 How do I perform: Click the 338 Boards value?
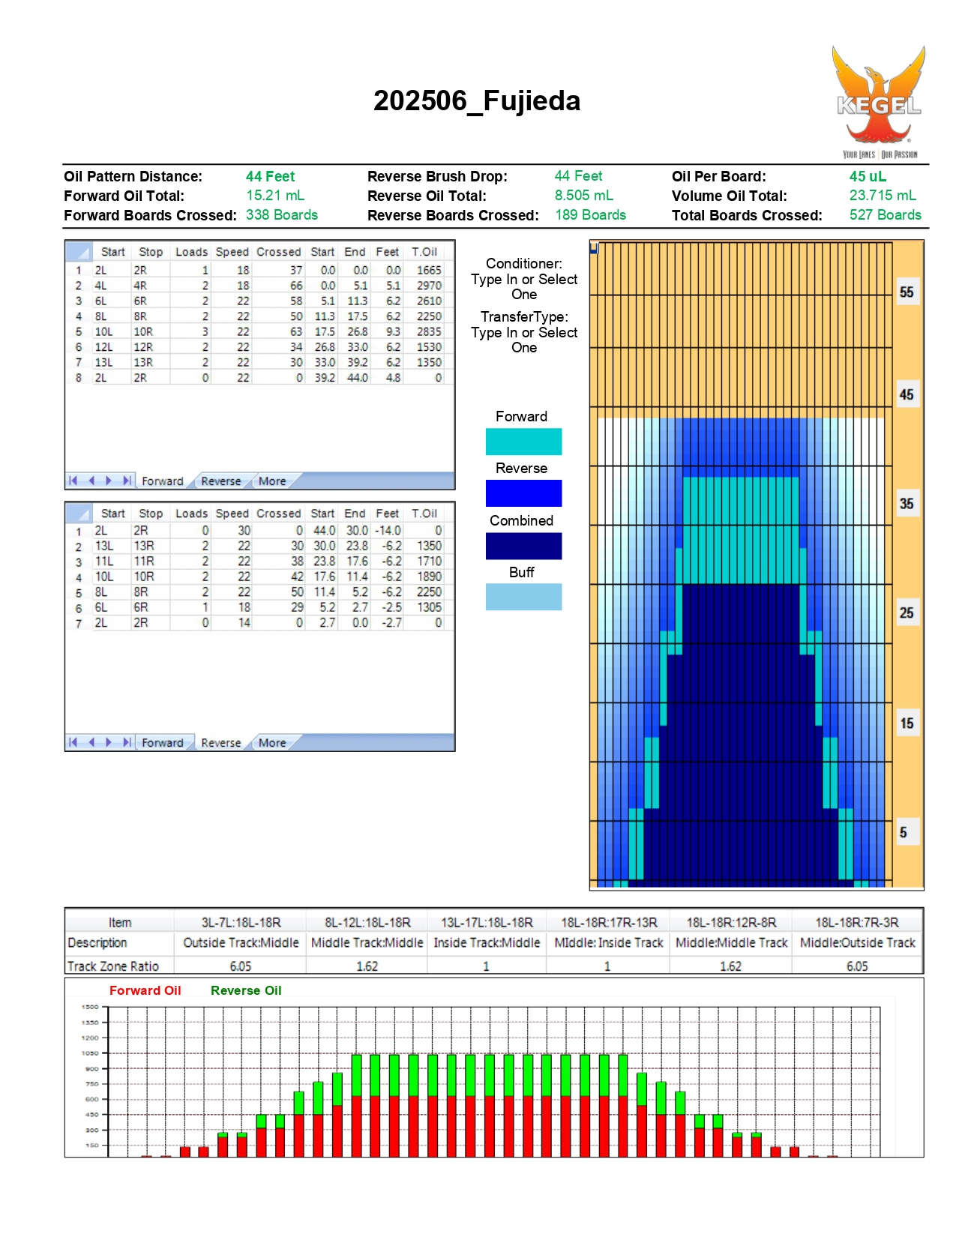tap(282, 215)
